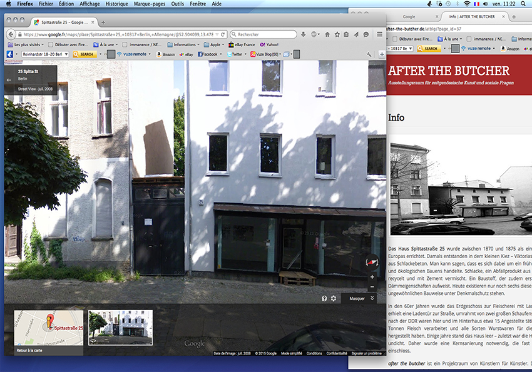Zoom out on Street View with minus

click(372, 286)
